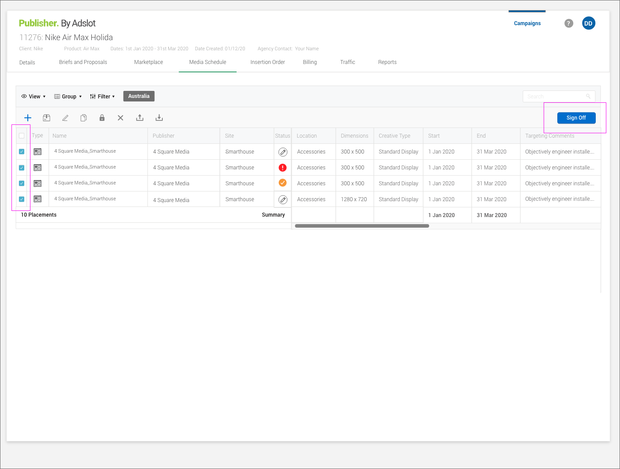Uncheck checkbox of the red error status row
Image resolution: width=620 pixels, height=469 pixels.
point(22,168)
